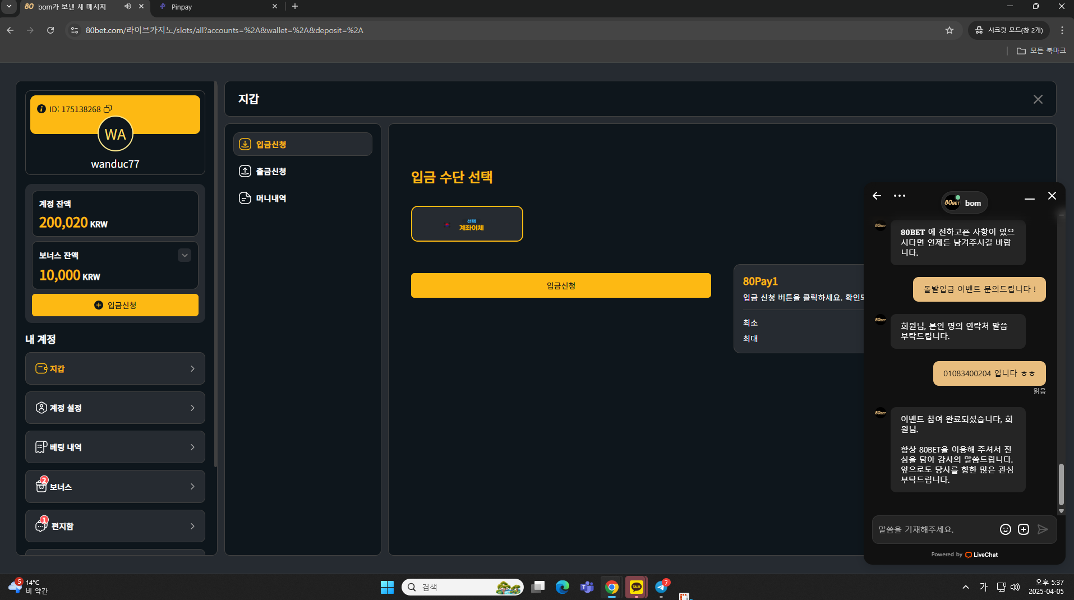Click the yellow 입금신청 button in sidebar

(x=115, y=305)
